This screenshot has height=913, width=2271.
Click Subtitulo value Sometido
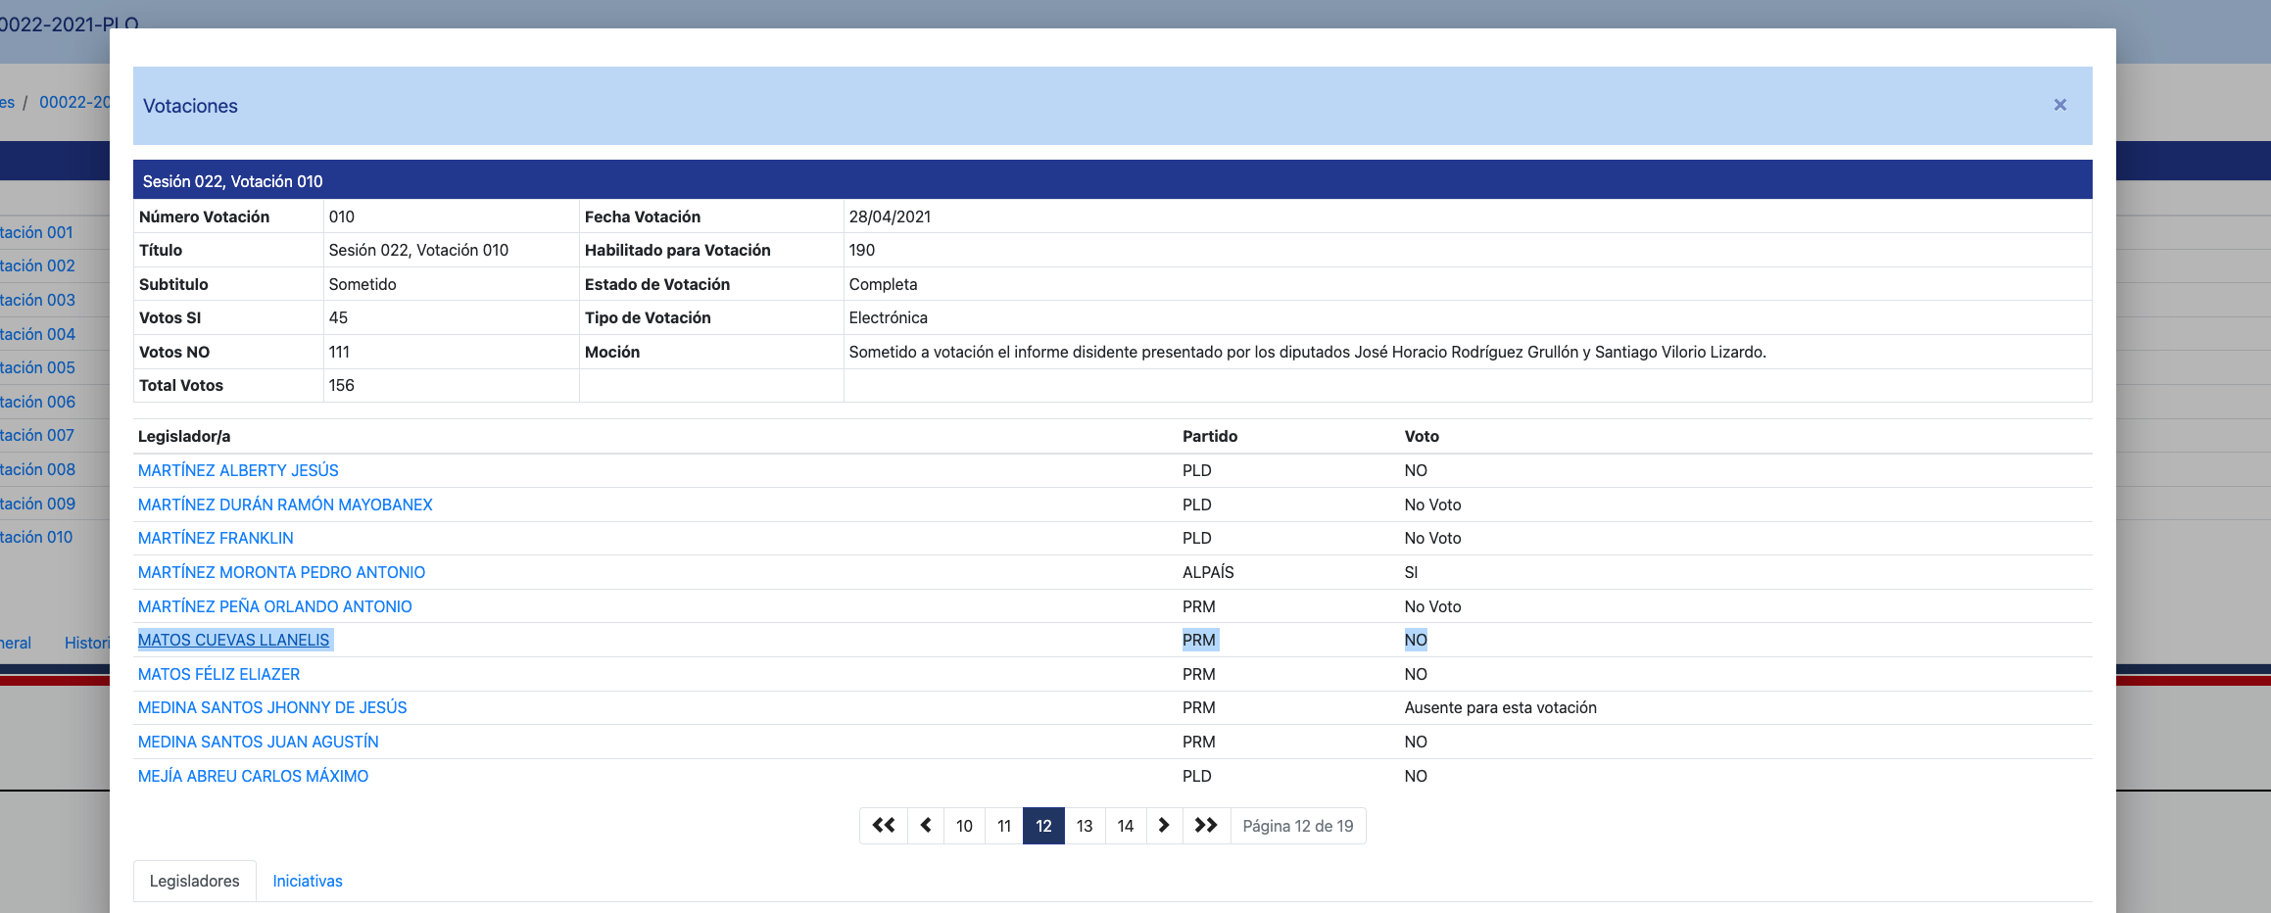(362, 284)
